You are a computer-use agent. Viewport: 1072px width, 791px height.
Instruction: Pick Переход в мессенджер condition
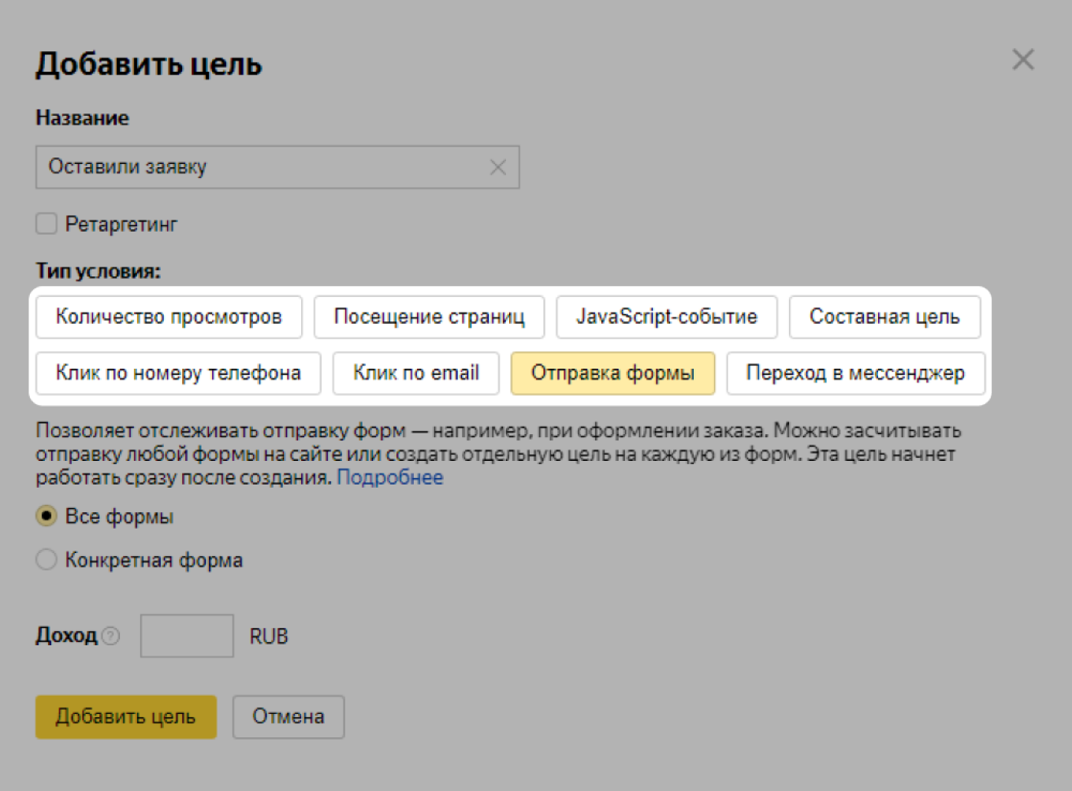tap(855, 373)
